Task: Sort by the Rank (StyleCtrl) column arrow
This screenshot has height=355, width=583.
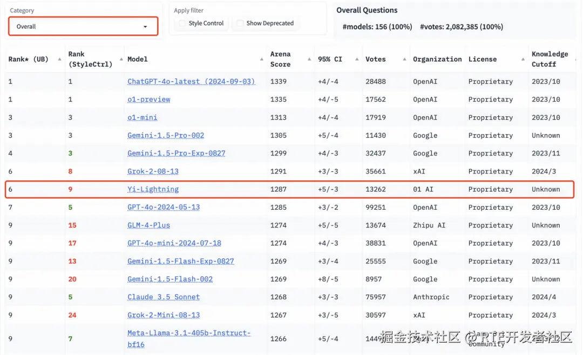Action: click(x=121, y=59)
